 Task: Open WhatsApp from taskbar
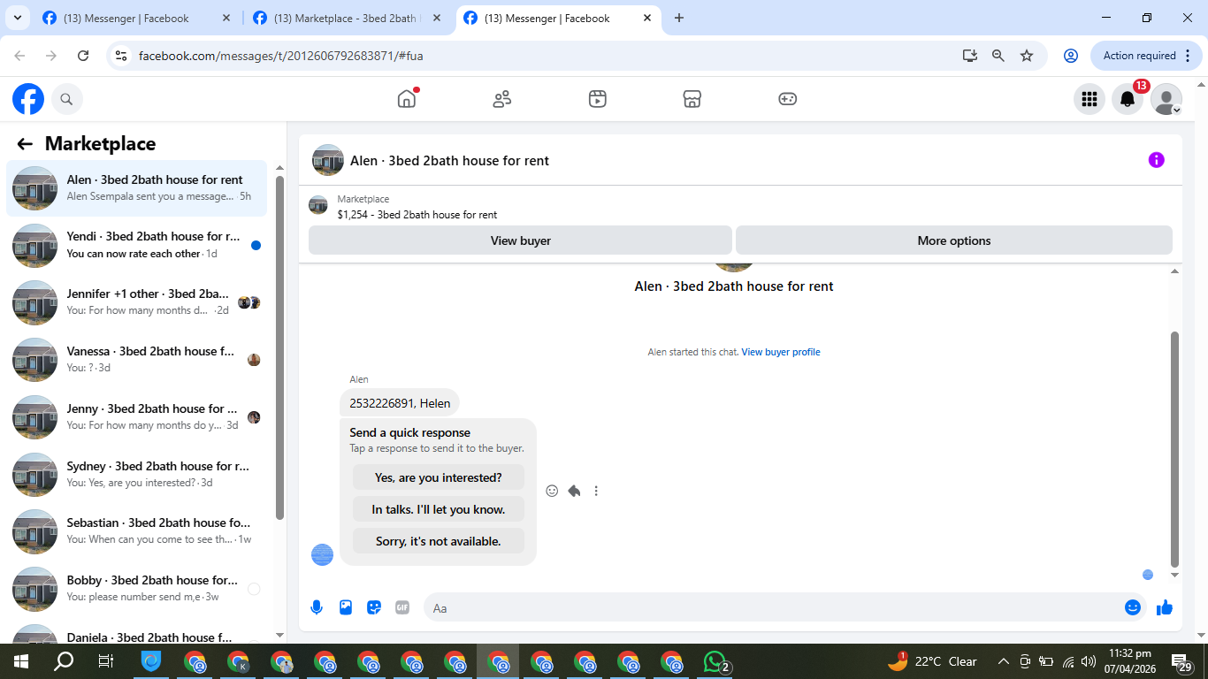click(x=715, y=661)
